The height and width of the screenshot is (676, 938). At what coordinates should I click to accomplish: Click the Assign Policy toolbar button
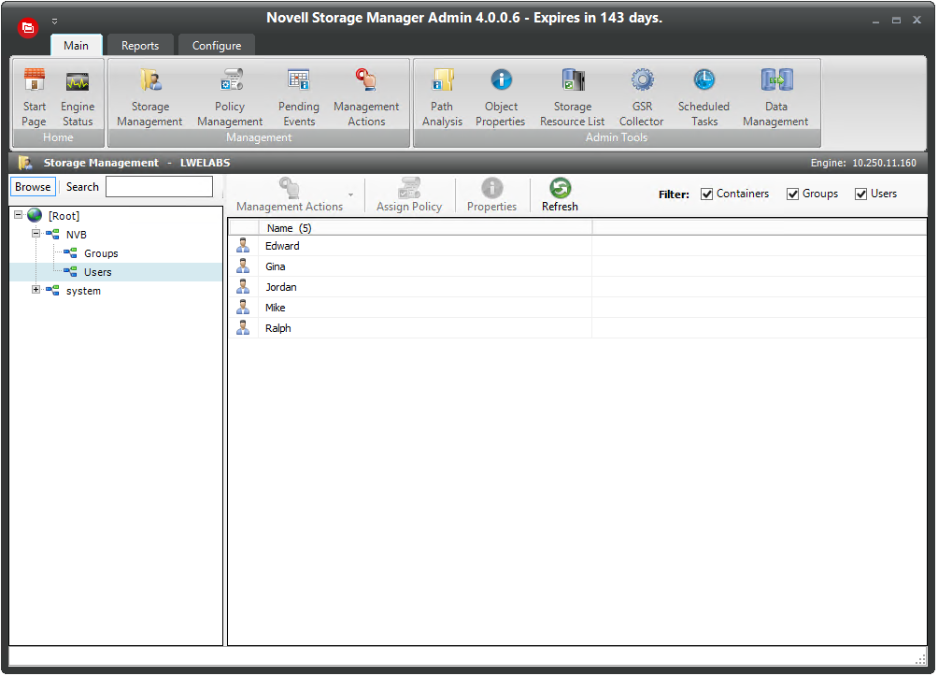click(x=409, y=195)
